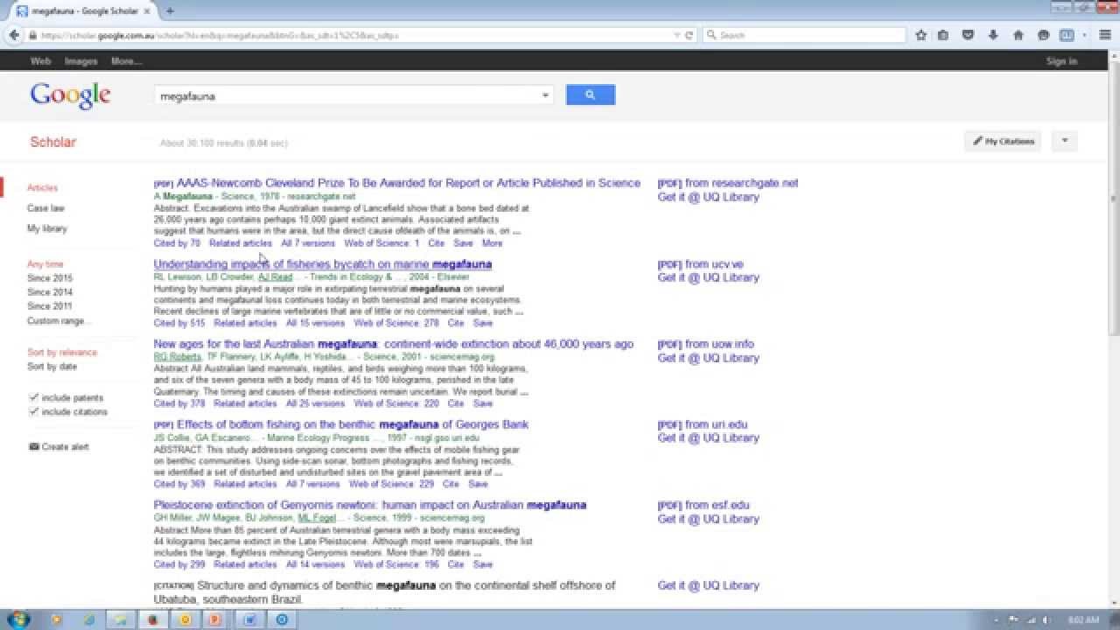Open the [PDF] from esf.edu link

703,505
